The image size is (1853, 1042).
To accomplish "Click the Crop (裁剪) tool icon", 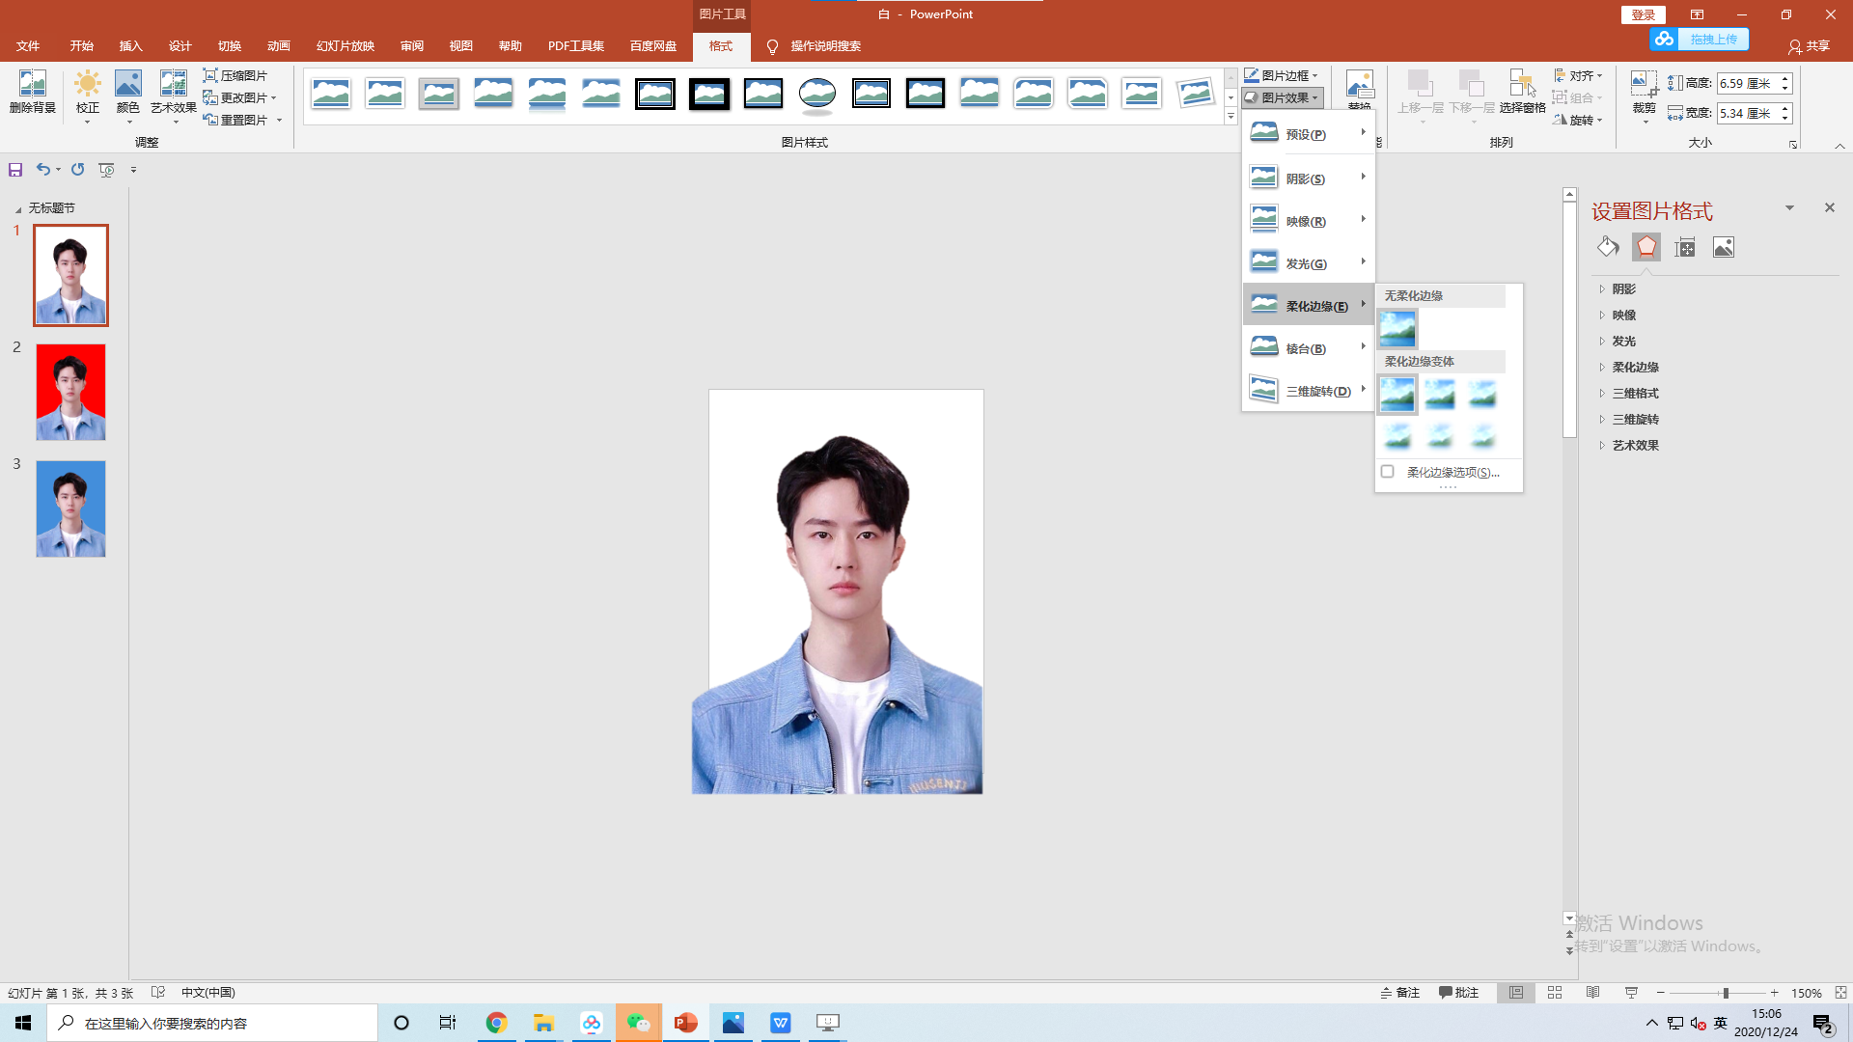I will coord(1644,85).
